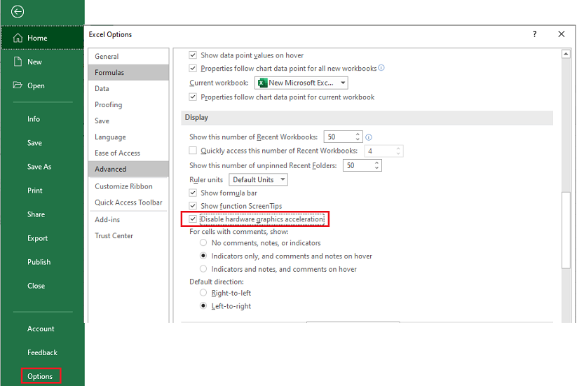Open the Feedback page

click(42, 352)
